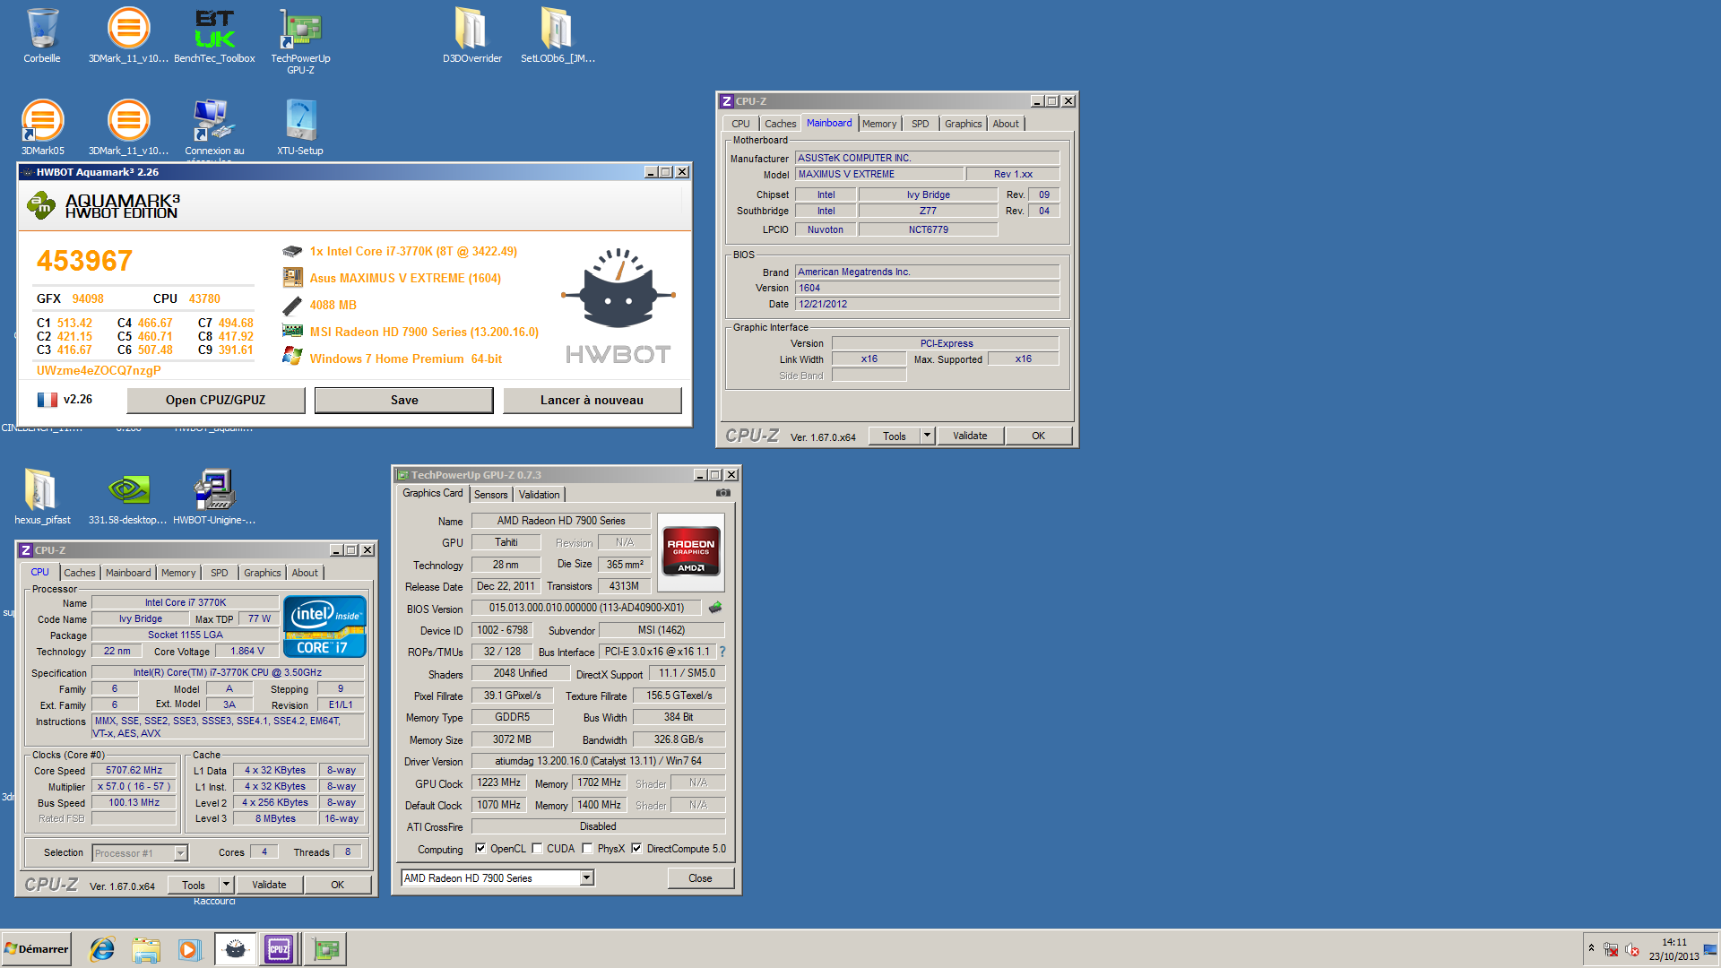Image resolution: width=1721 pixels, height=968 pixels.
Task: Click Lancer à nouveau button
Action: (x=592, y=400)
